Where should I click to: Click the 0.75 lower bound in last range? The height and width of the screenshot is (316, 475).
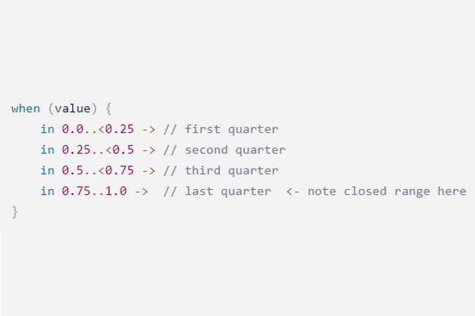(x=76, y=191)
